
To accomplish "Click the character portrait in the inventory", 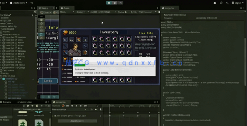I will [75, 49].
